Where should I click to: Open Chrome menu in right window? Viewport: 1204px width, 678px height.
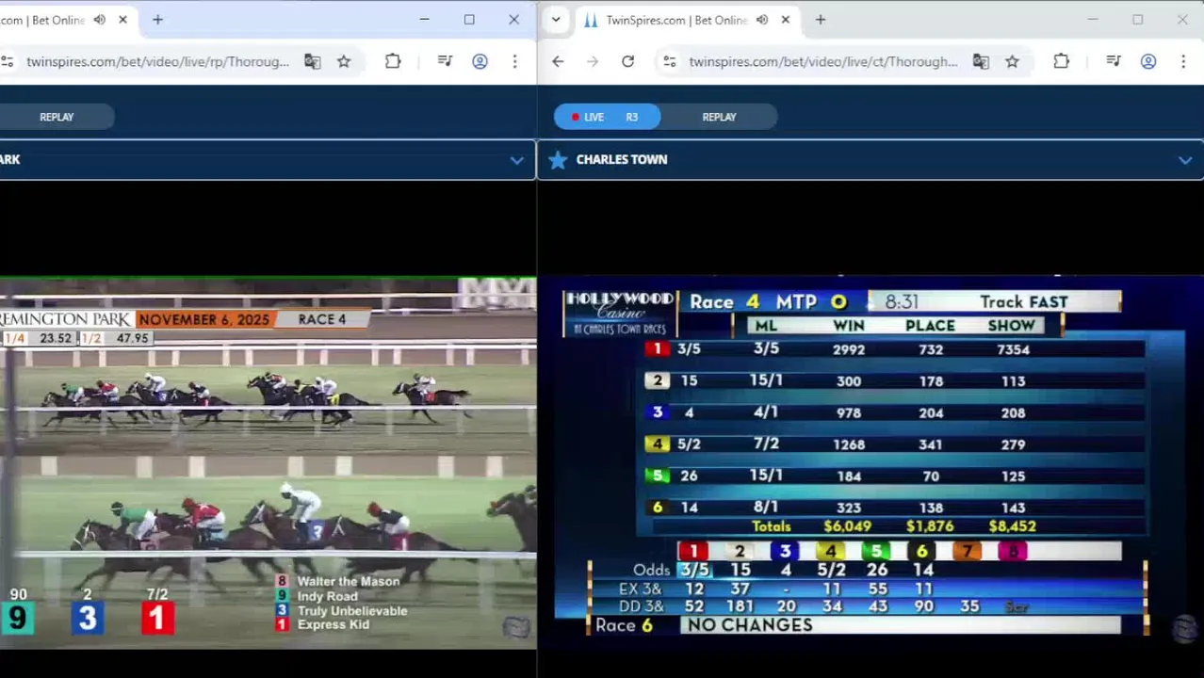(1183, 61)
